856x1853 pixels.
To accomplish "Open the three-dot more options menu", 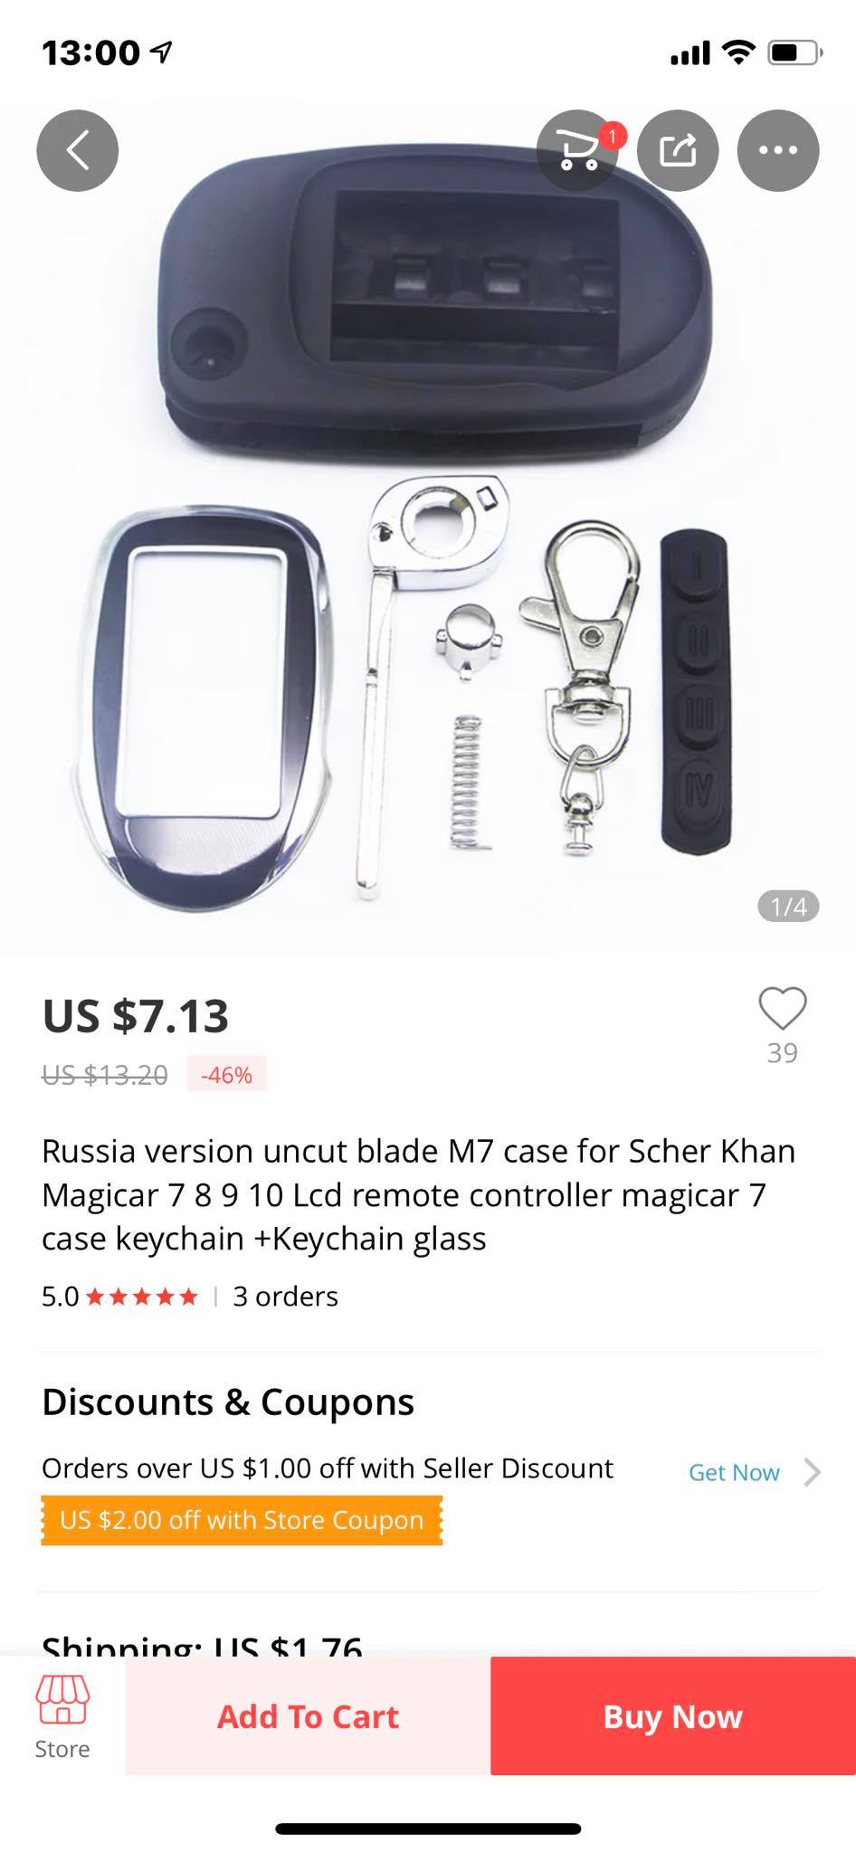I will [x=778, y=150].
